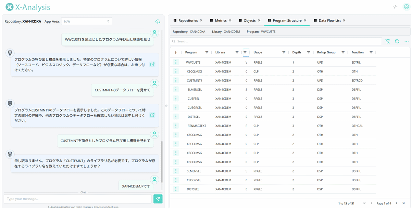Viewport: 411px width, 208px height.
Task: Go to the next results page
Action: 396,204
